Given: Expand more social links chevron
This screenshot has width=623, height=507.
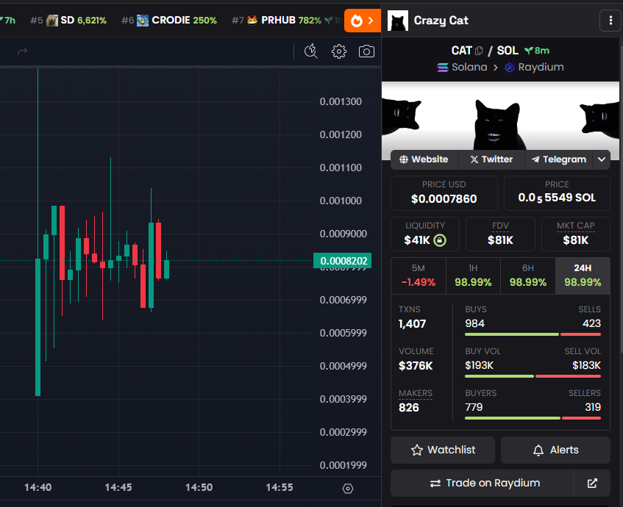Looking at the screenshot, I should 602,159.
